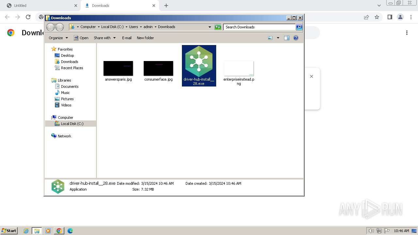Open Explorer Help icon
Viewport: 418px width, 235px height.
(x=296, y=38)
